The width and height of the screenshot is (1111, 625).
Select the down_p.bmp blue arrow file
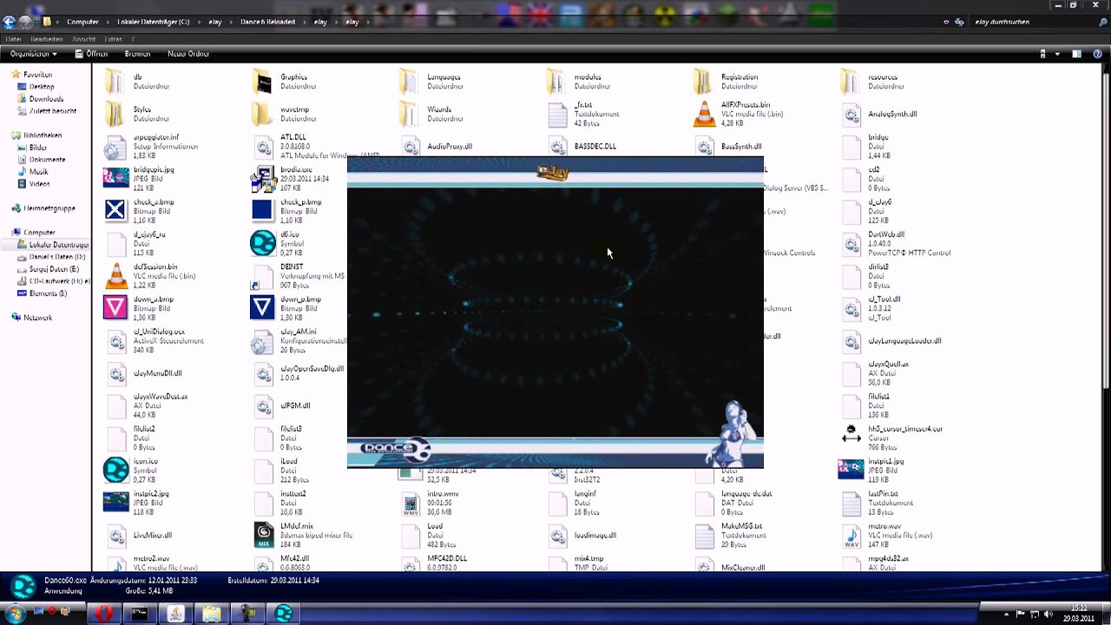pos(262,307)
